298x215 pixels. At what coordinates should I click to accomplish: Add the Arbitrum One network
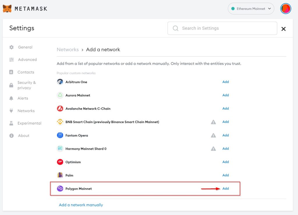coord(226,82)
